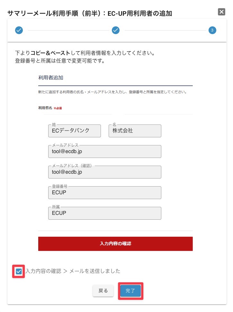233x312 pixels.
Task: Click the サマリーメール利用手順 dialog title
Action: (90, 14)
